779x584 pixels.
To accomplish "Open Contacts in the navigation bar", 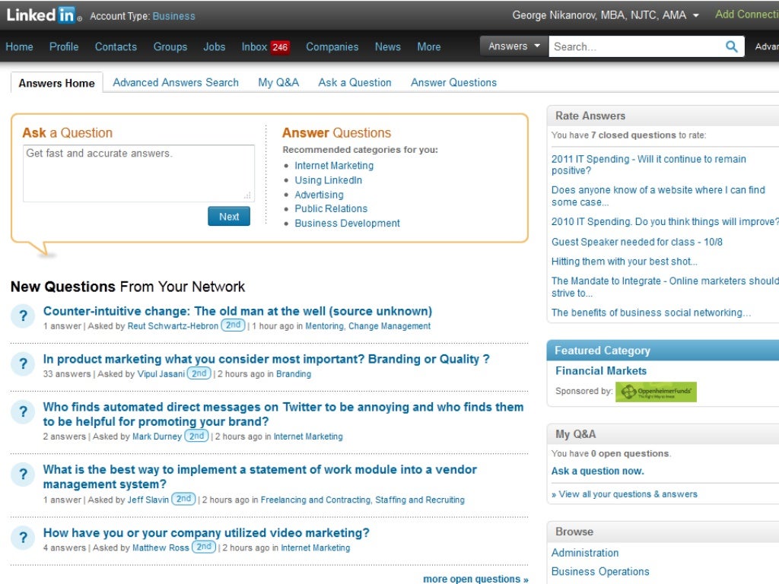I will click(x=116, y=46).
